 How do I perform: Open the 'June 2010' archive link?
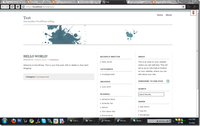(x=106, y=87)
